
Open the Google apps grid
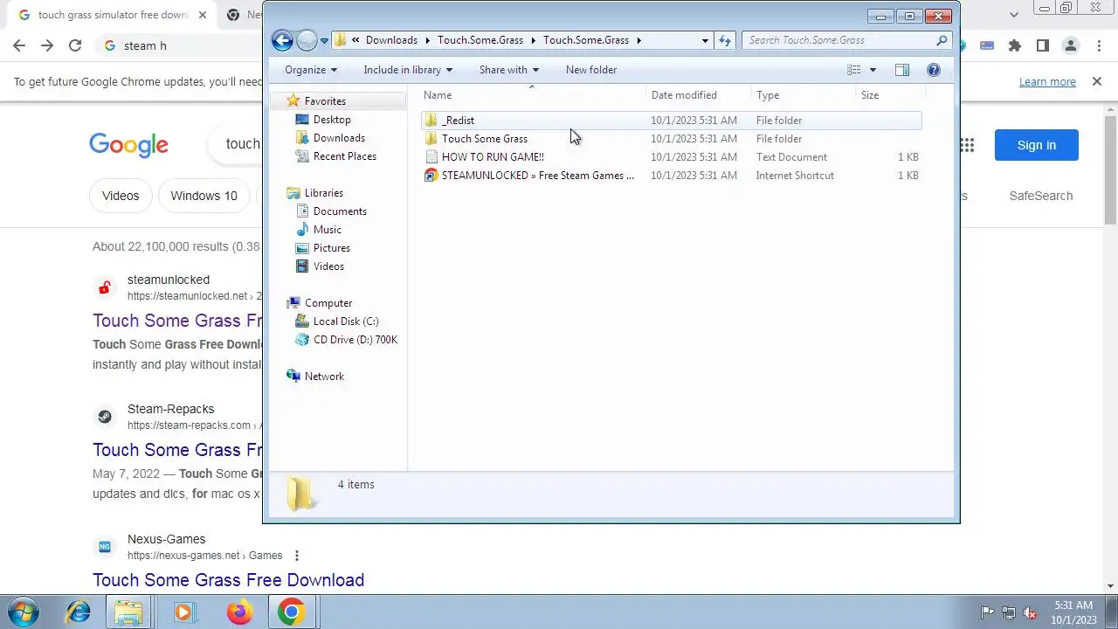tap(967, 145)
